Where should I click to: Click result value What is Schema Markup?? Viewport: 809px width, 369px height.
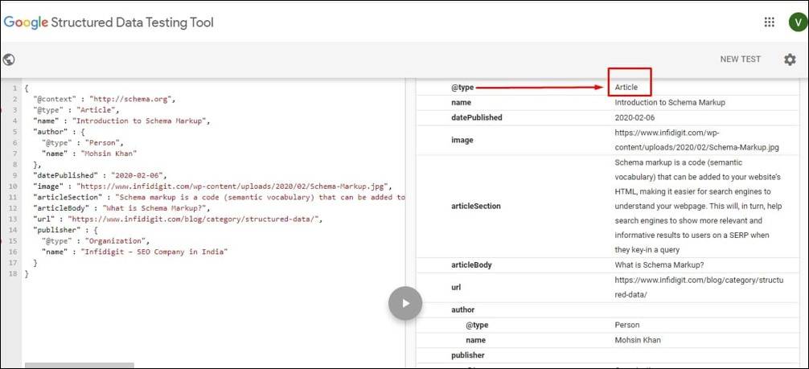(x=659, y=265)
